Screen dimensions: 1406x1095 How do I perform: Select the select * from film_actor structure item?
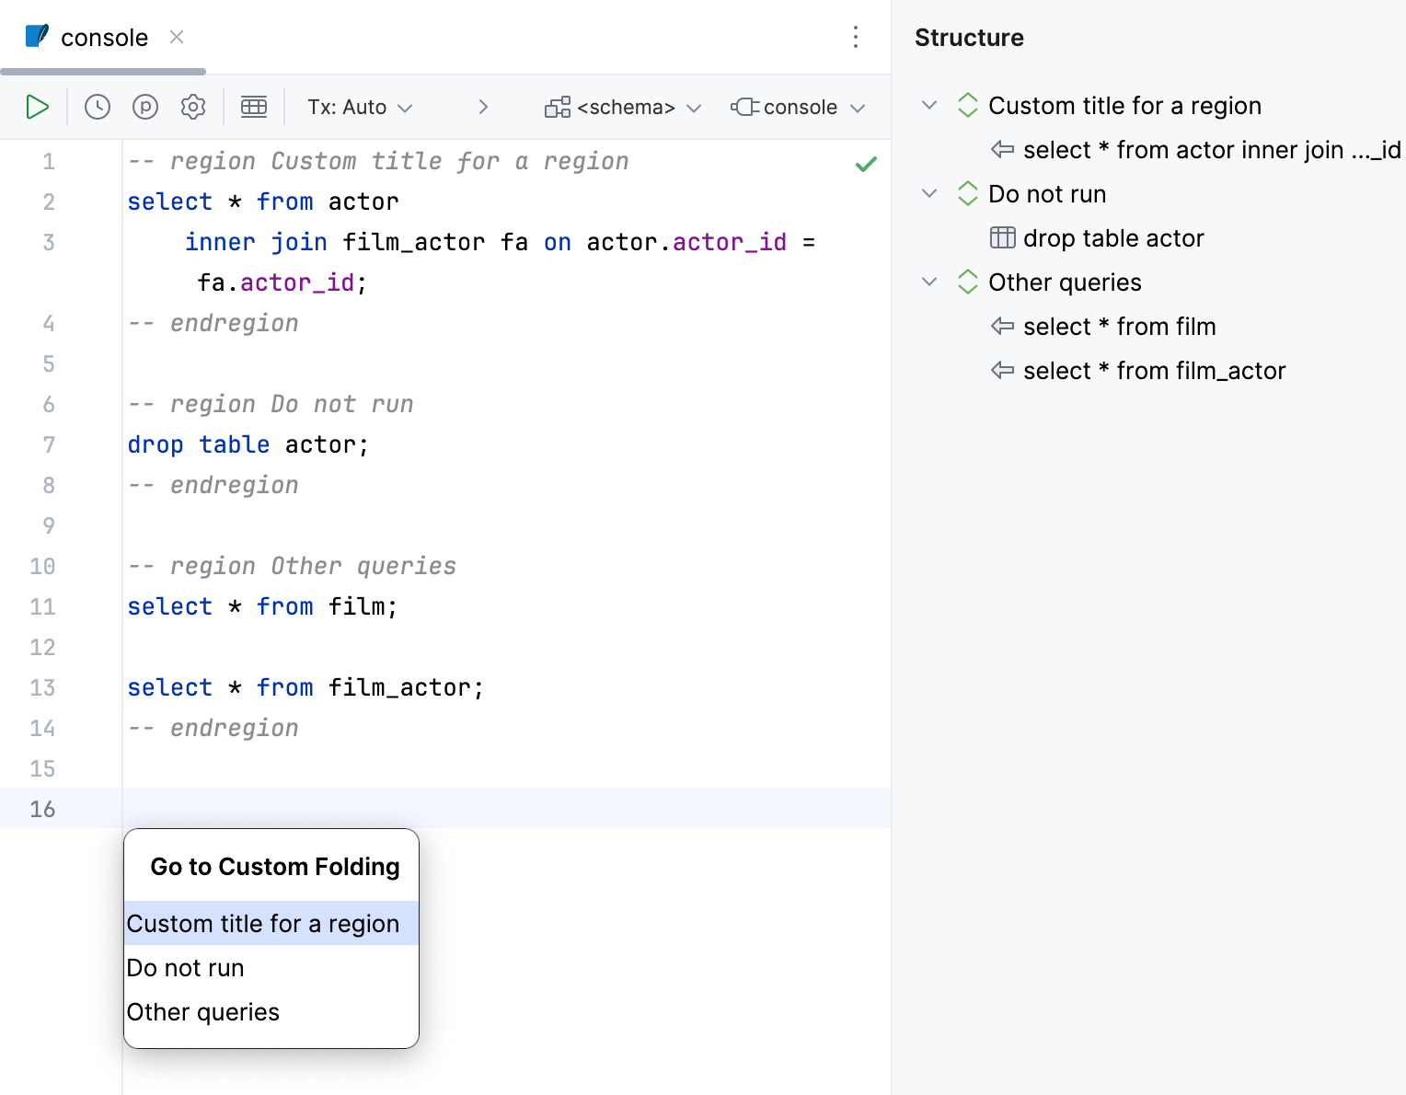(1154, 371)
